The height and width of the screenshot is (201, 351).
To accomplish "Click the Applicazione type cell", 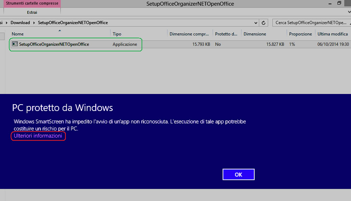I will (125, 44).
